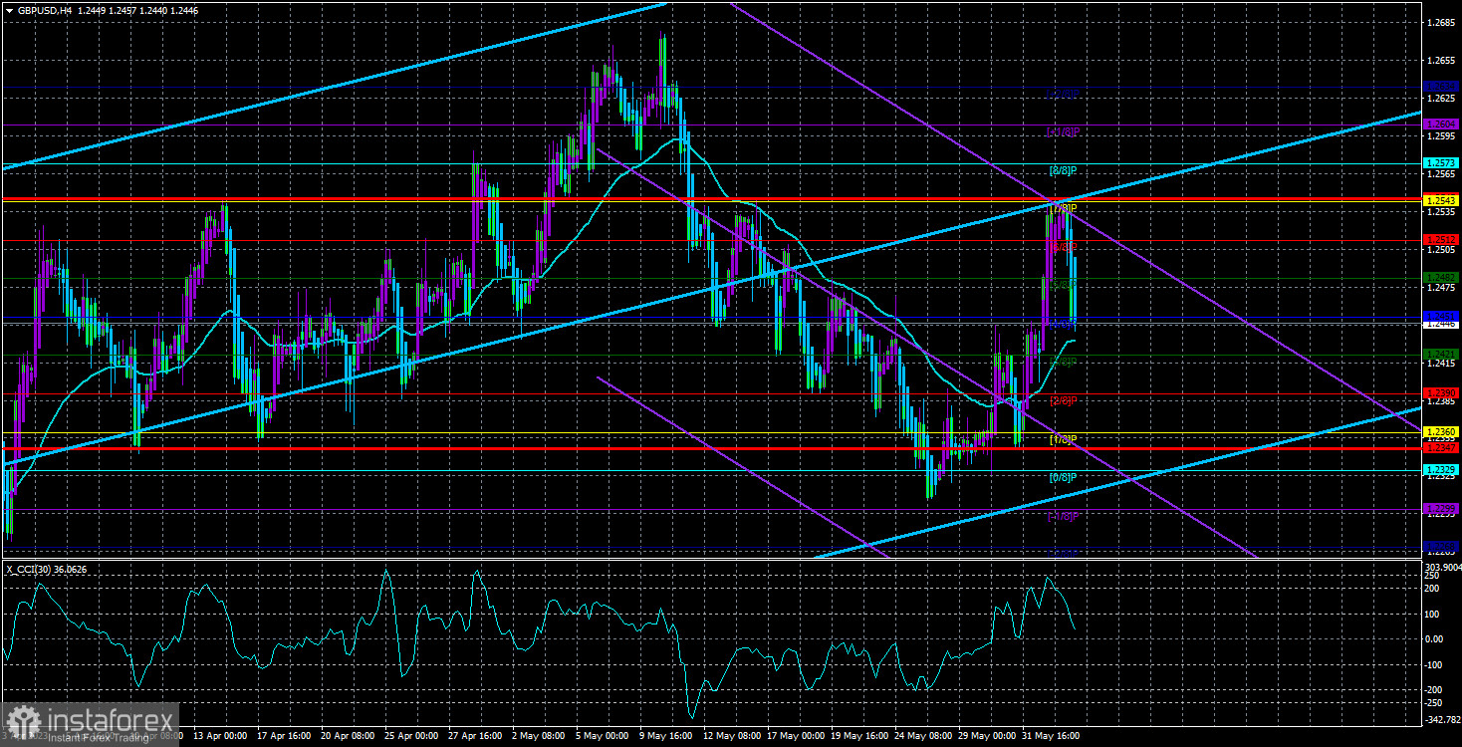Click the 31 May 16:00 time label

1049,736
